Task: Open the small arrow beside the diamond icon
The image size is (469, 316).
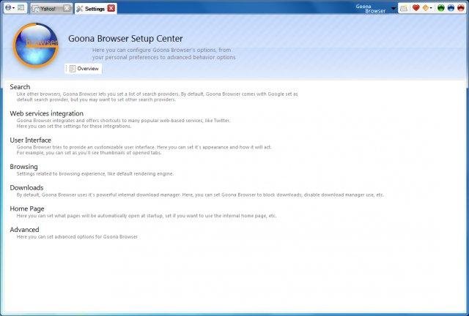Action: [x=431, y=8]
